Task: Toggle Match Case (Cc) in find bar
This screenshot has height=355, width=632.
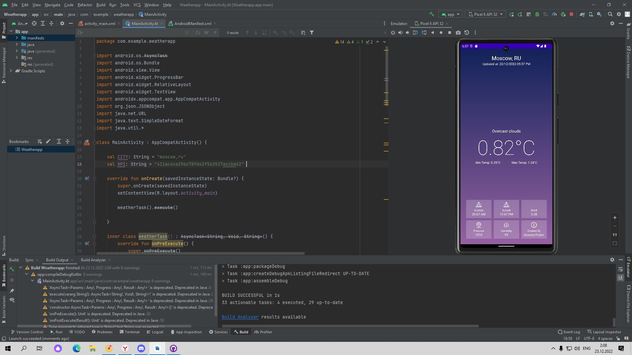Action: tap(197, 33)
